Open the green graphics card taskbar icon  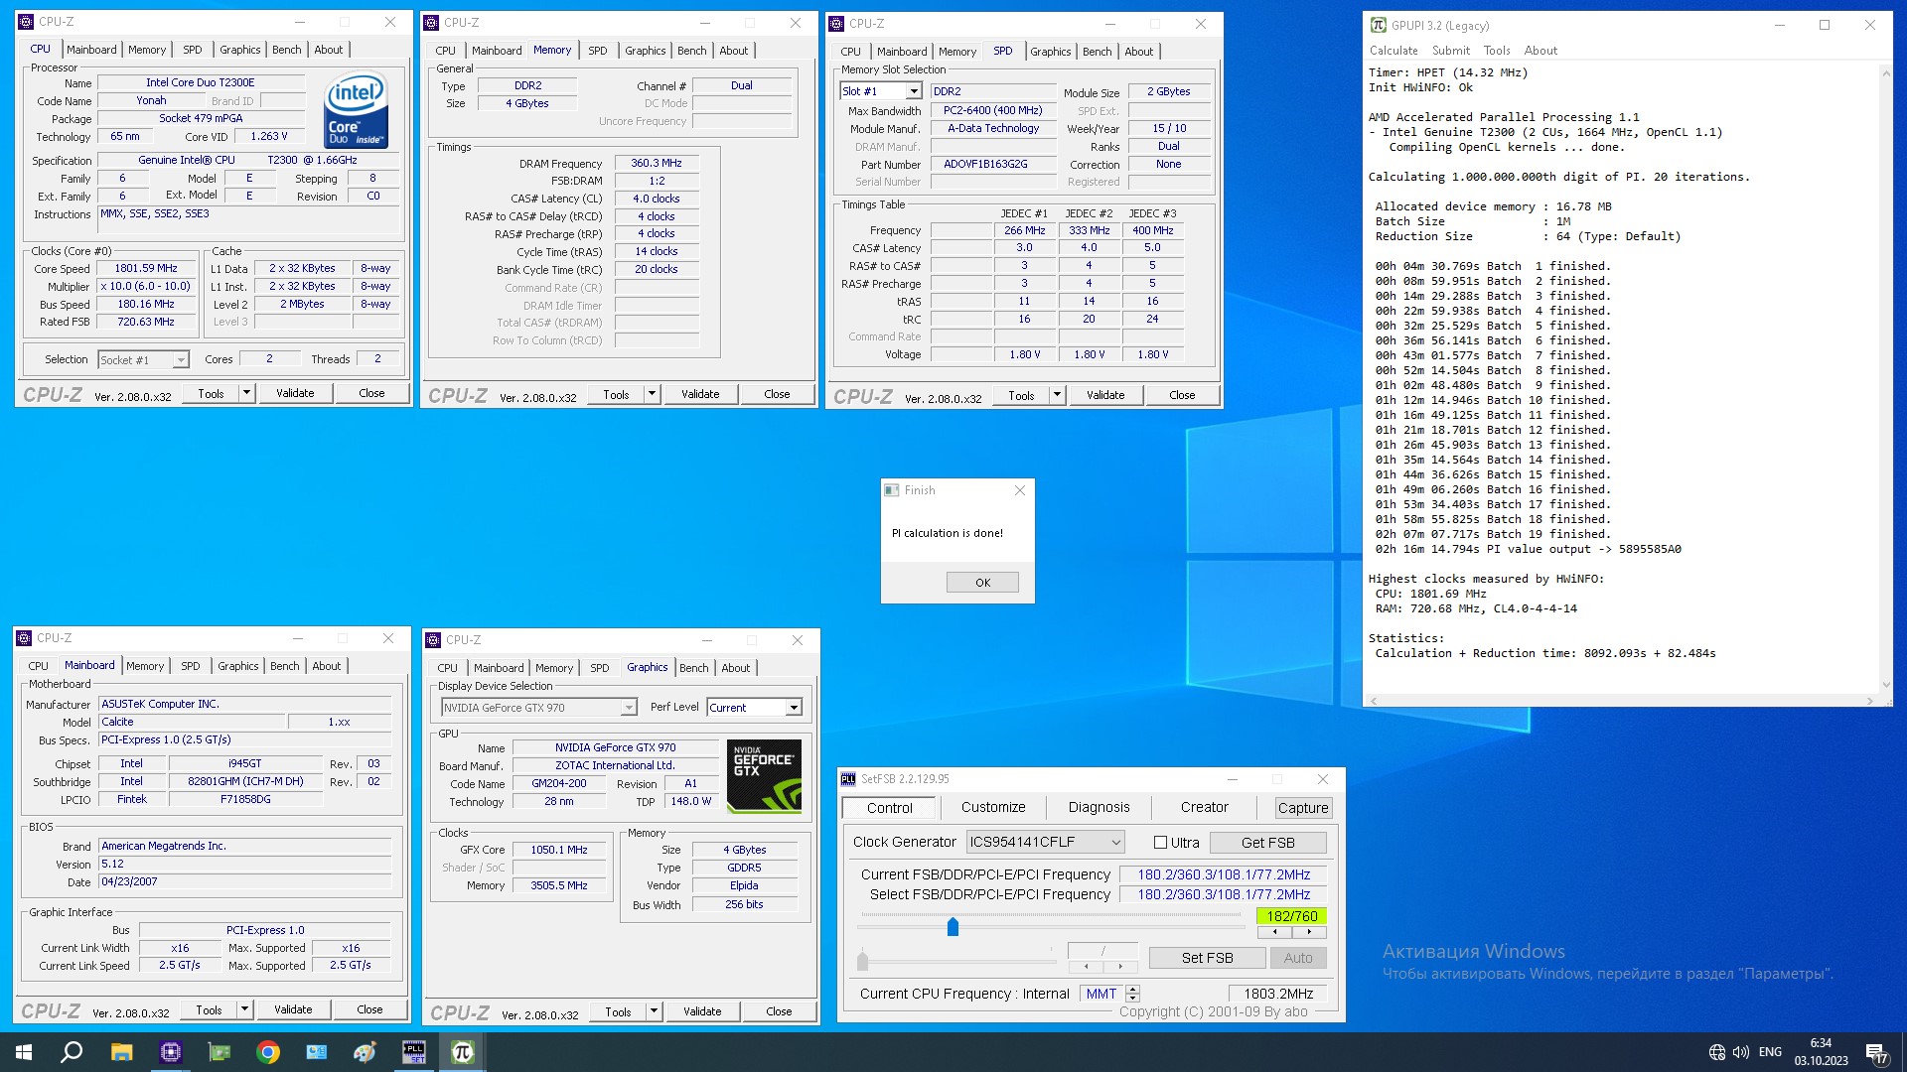(x=220, y=1052)
